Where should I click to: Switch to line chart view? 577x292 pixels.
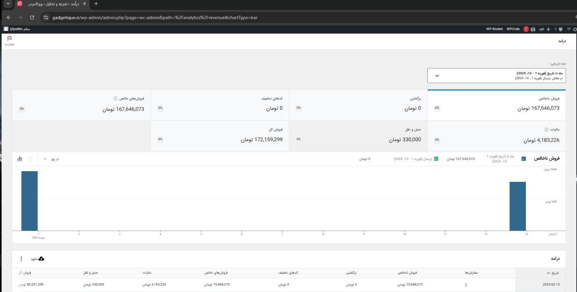(30, 158)
